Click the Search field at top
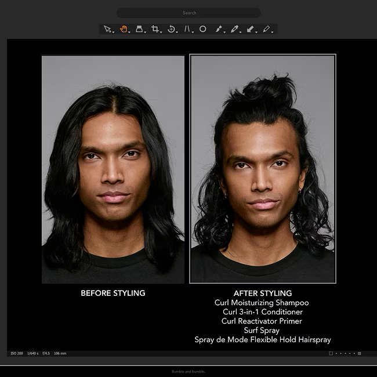Viewport: 377px width, 377px height. point(188,13)
